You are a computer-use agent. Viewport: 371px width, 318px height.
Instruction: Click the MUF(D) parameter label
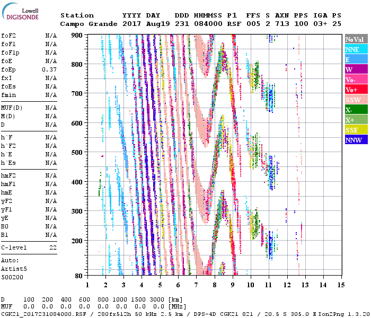[x=12, y=108]
